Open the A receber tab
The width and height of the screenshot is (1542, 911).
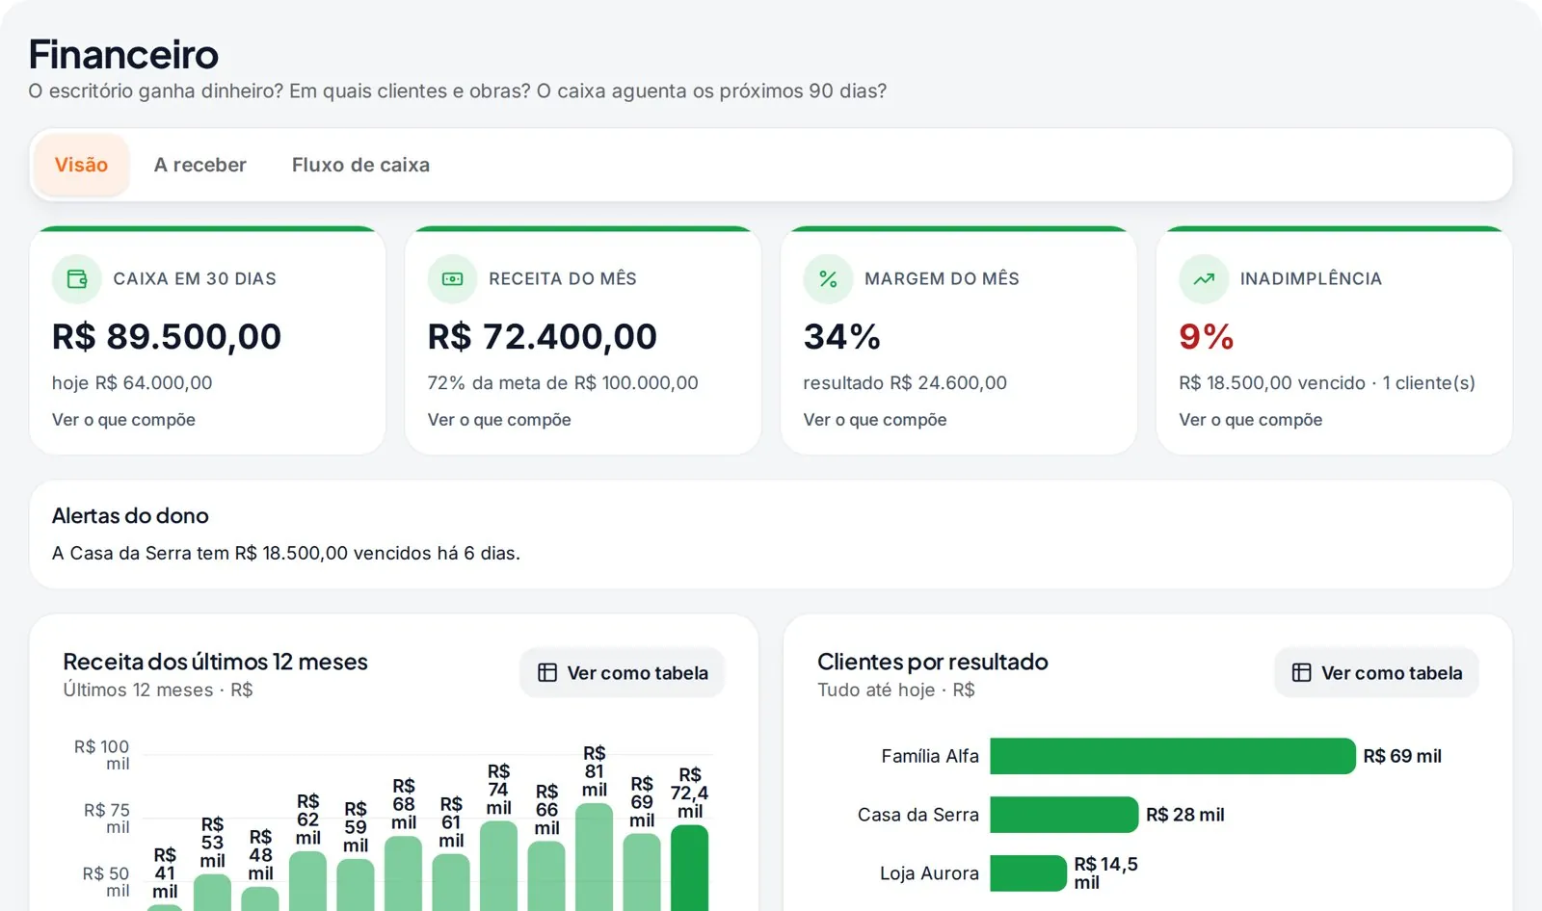click(200, 165)
